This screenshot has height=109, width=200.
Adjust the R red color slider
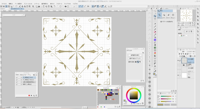tap(166, 96)
